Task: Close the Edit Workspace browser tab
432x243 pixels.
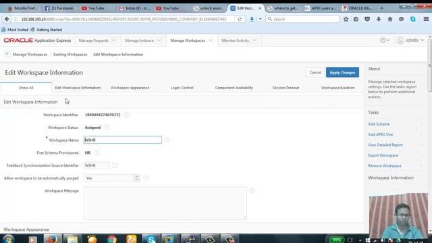Action: point(259,8)
